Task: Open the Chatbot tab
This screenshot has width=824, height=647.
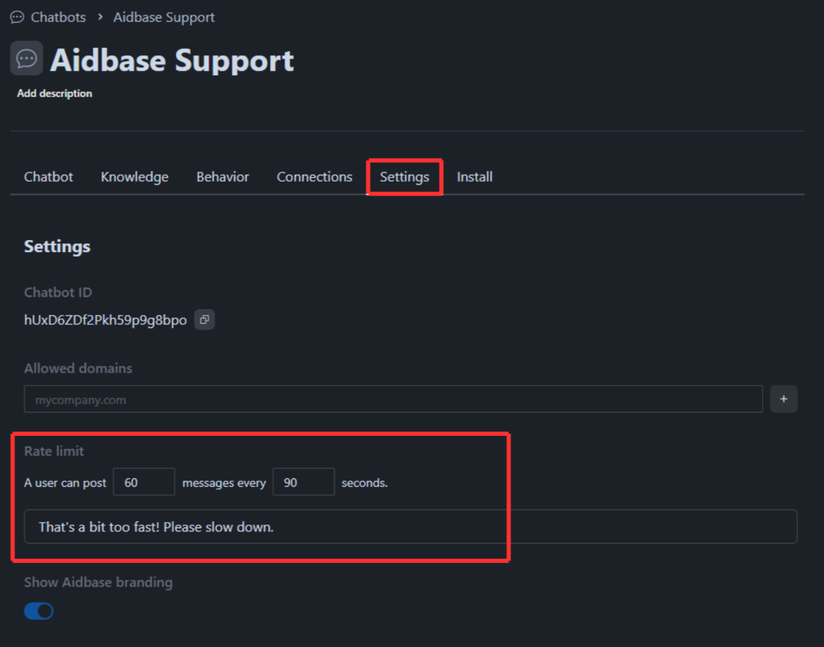Action: click(48, 177)
